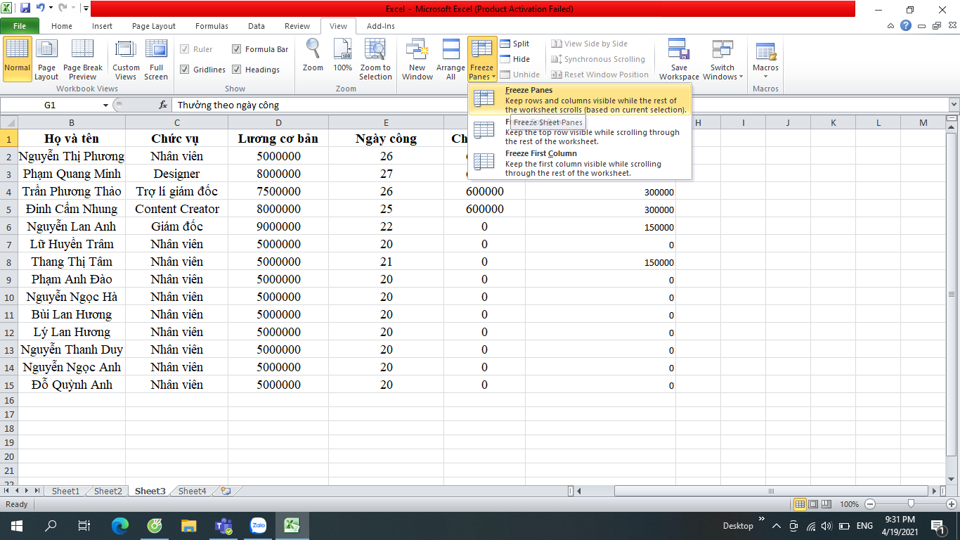Expand the Macros dropdown

[x=765, y=59]
